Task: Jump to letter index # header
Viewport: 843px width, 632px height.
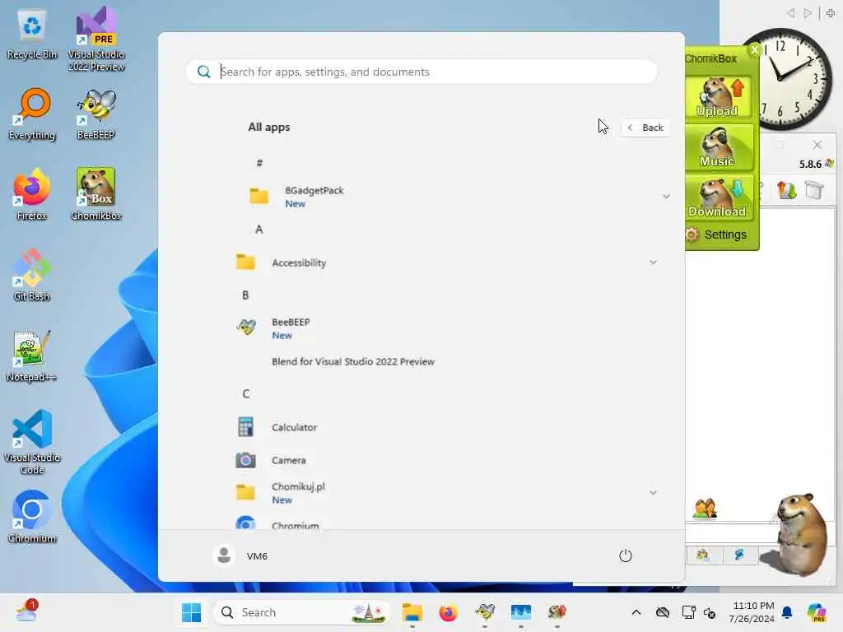Action: [259, 163]
